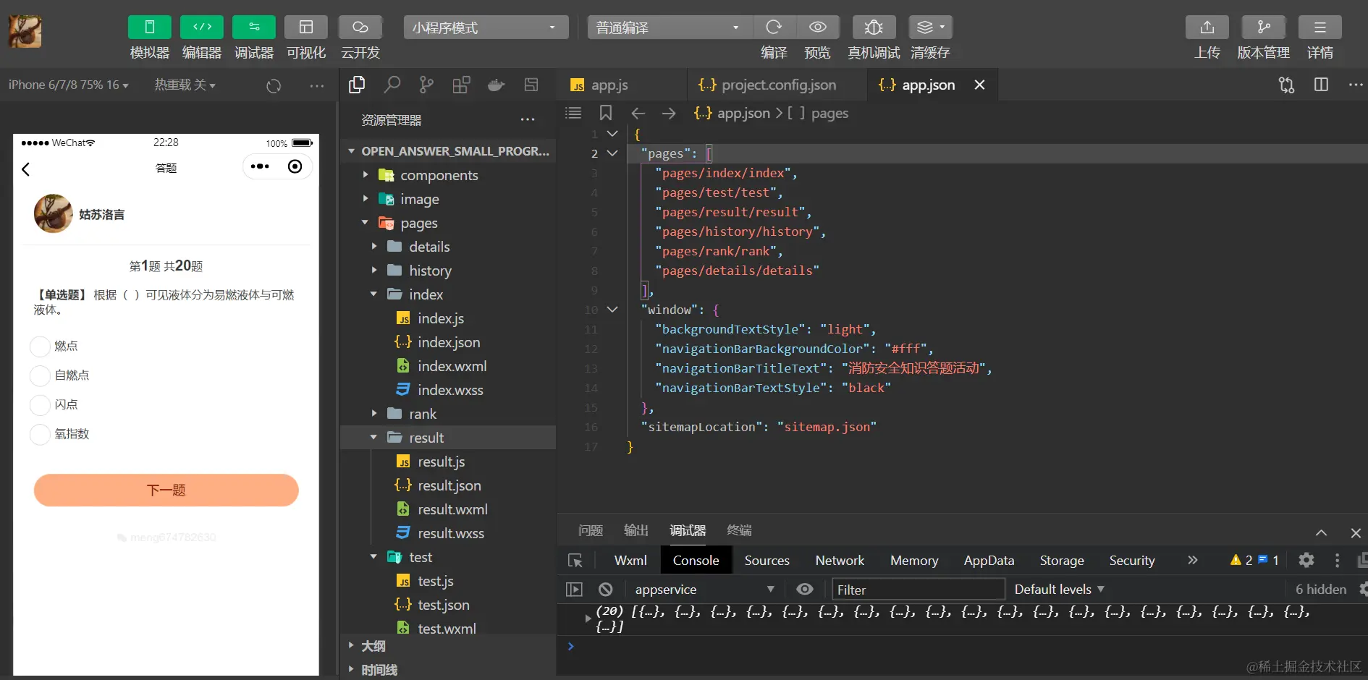Open resource manager more options
This screenshot has height=680, width=1368.
point(528,119)
